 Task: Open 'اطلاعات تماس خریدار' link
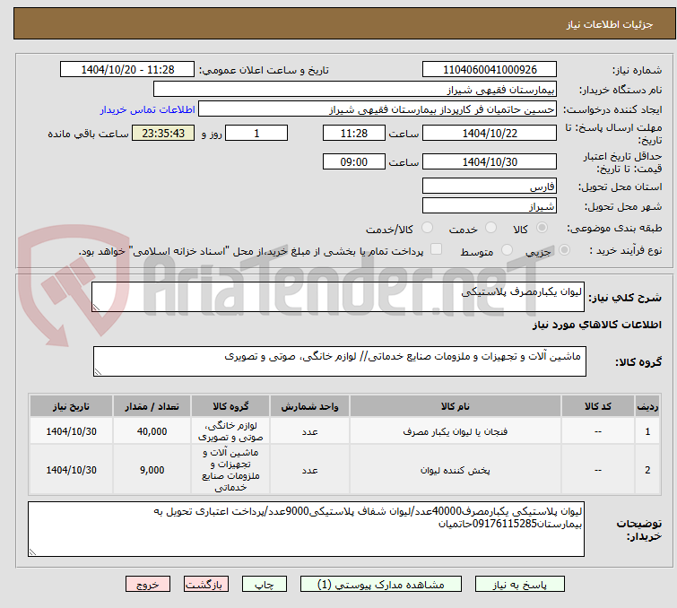148,109
